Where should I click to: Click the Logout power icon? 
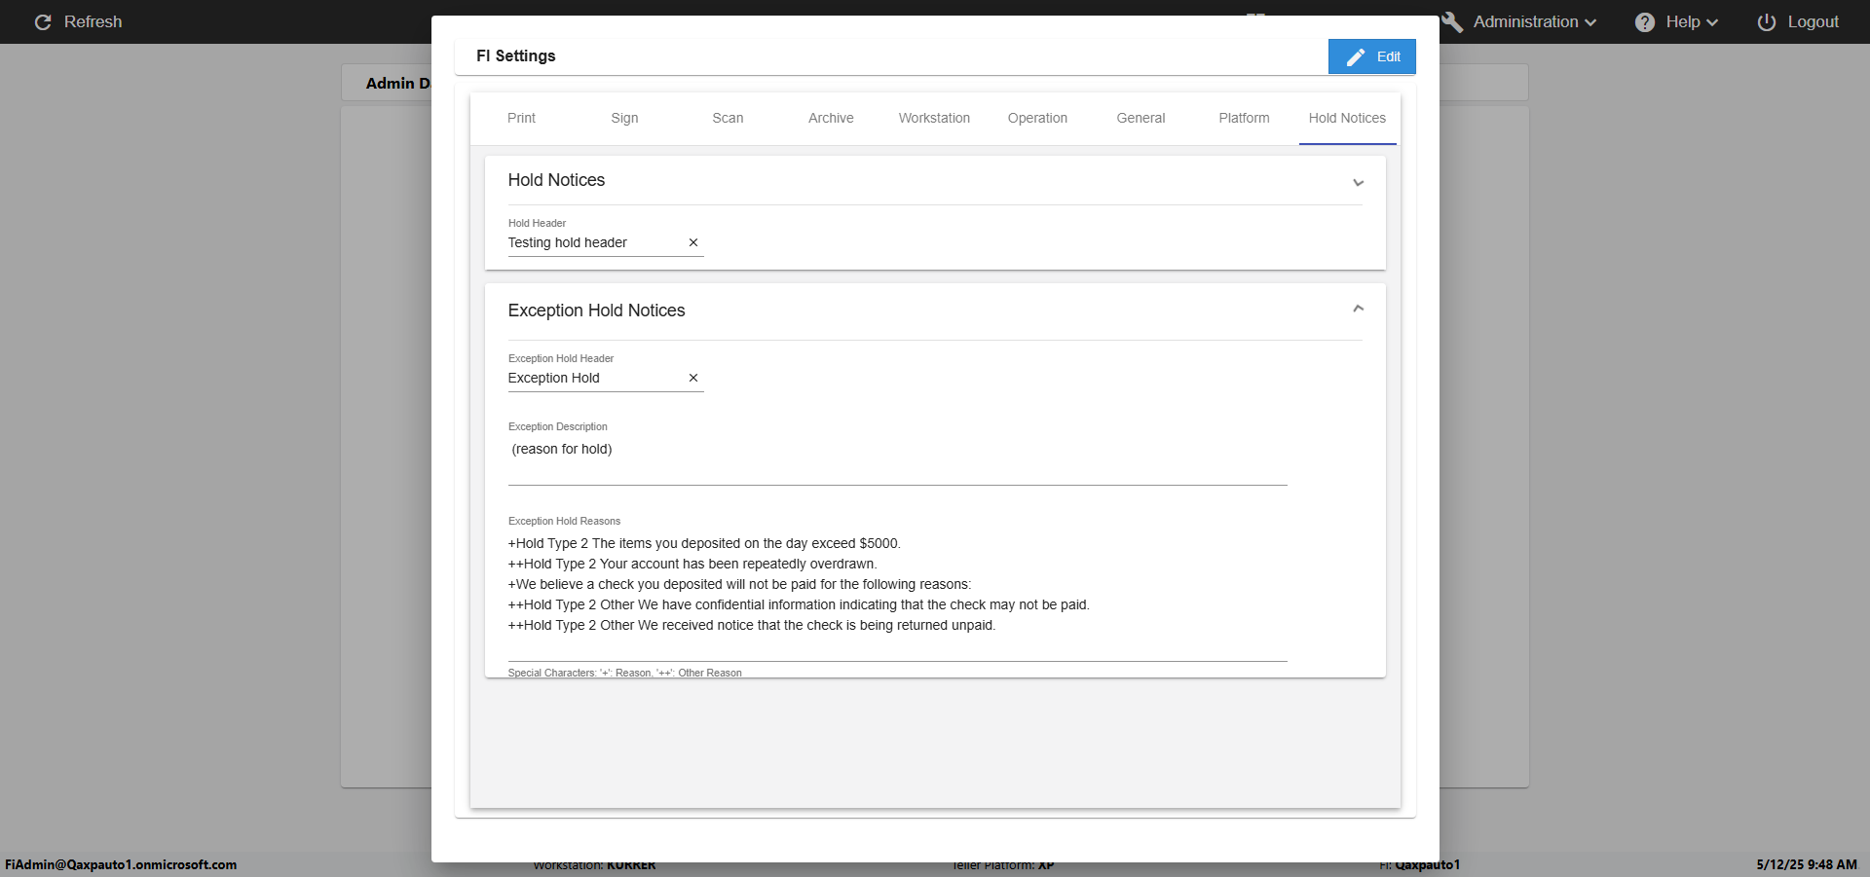coord(1767,22)
